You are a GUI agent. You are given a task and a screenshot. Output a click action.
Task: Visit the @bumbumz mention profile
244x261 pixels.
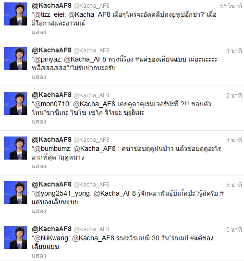tap(52, 149)
